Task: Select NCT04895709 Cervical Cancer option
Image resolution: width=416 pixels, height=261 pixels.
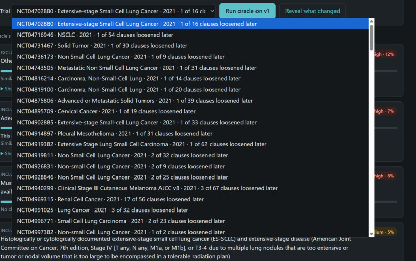Action: coord(190,111)
